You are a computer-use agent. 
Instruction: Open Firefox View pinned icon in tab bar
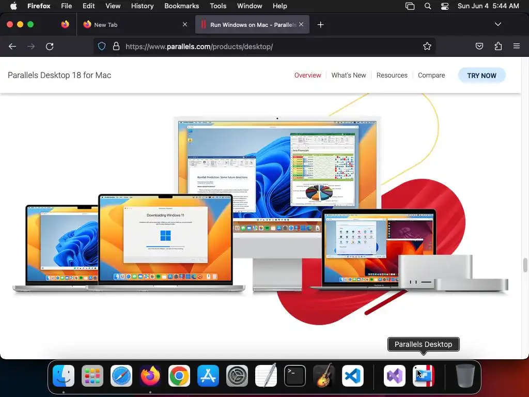tap(65, 24)
